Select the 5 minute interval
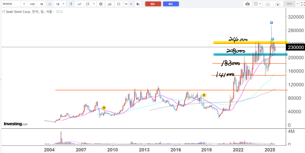305x153 pixels. 24,4
